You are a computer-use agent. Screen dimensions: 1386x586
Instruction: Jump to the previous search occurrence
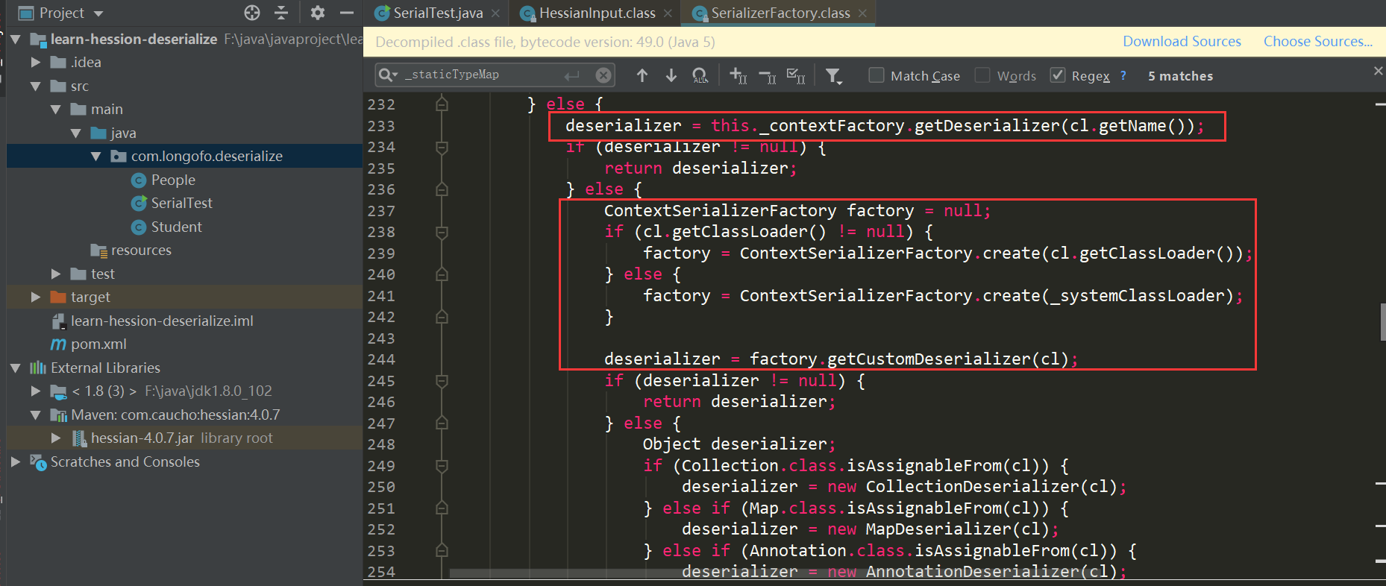642,75
